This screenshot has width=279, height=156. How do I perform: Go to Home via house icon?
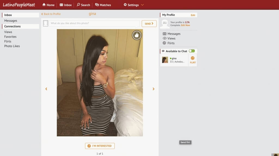[44, 5]
